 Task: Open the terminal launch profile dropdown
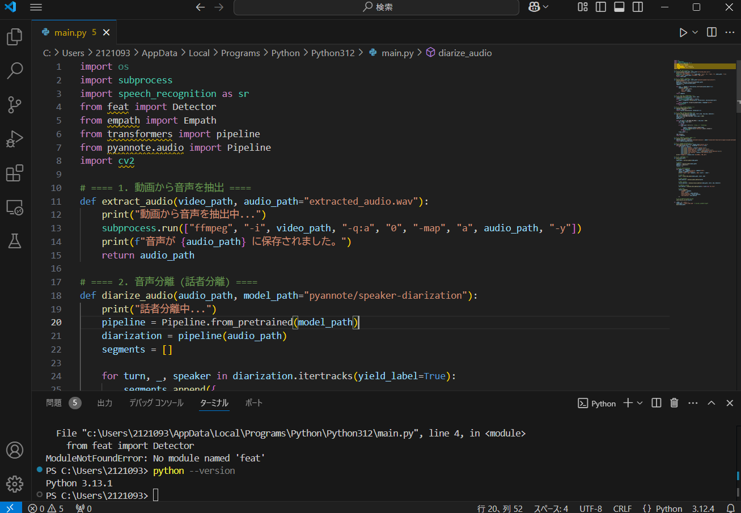[x=640, y=403]
